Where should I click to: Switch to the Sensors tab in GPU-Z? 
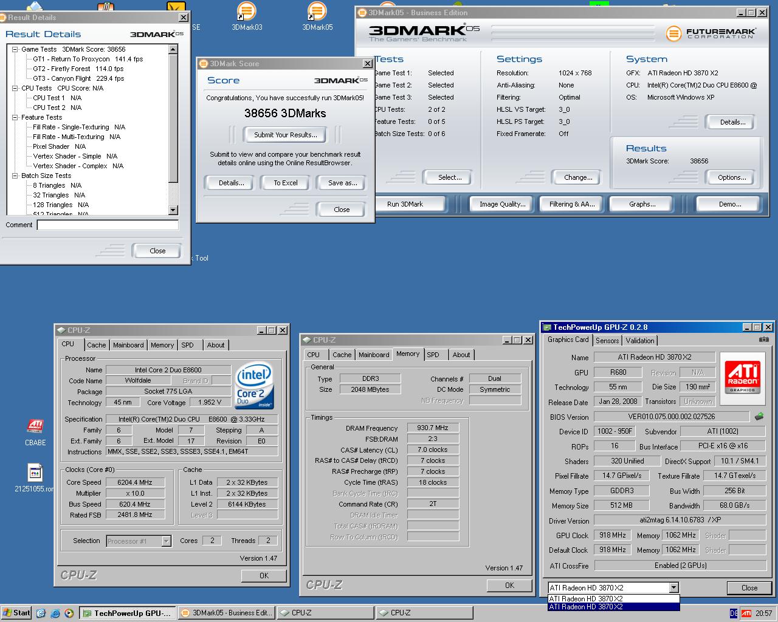(607, 341)
